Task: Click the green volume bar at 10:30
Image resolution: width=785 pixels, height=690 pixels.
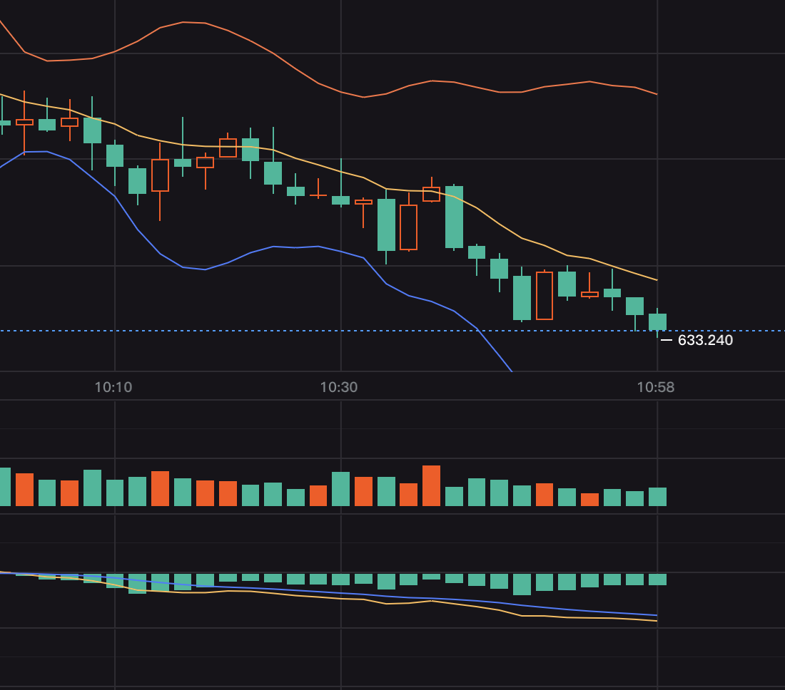Action: 340,489
